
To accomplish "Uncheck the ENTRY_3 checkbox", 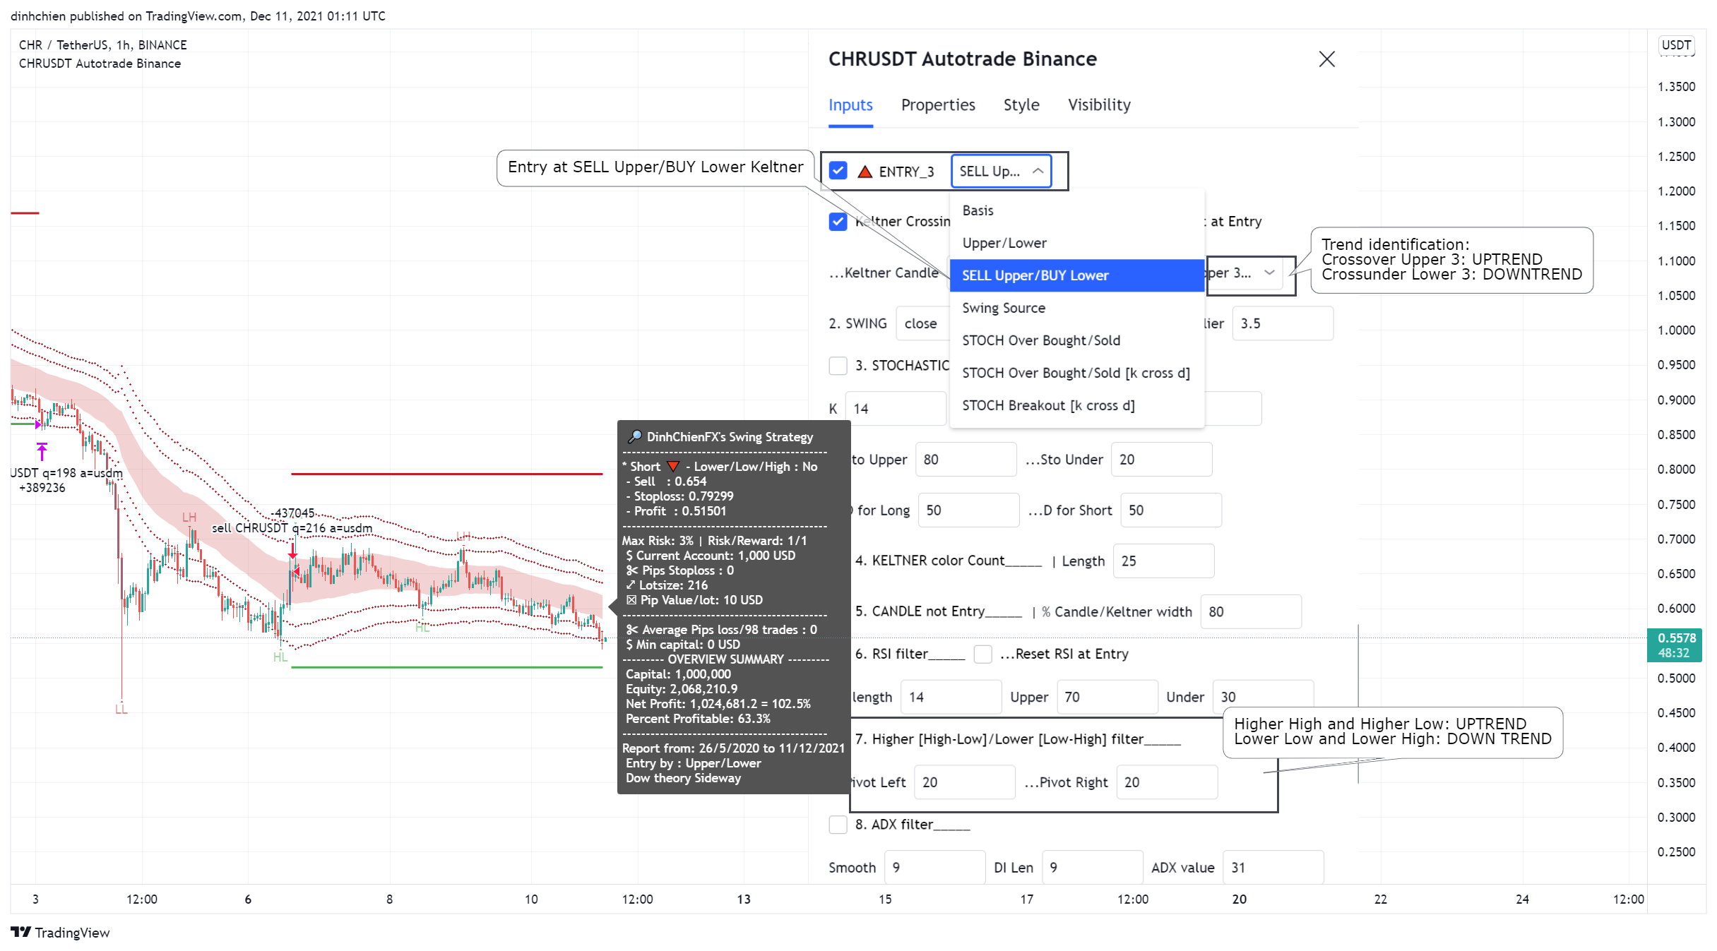I will pos(838,171).
